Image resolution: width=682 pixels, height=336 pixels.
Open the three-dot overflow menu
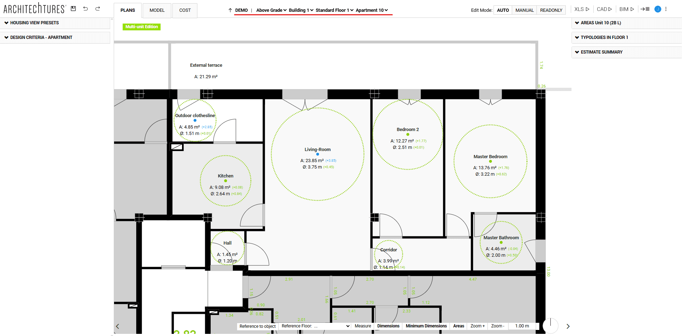click(666, 9)
